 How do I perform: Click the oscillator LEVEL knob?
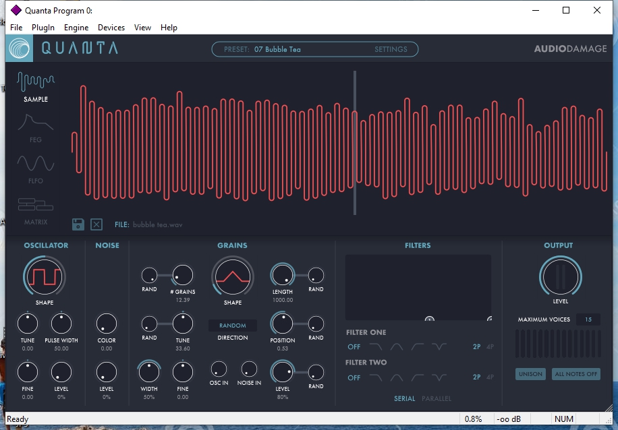click(x=61, y=372)
